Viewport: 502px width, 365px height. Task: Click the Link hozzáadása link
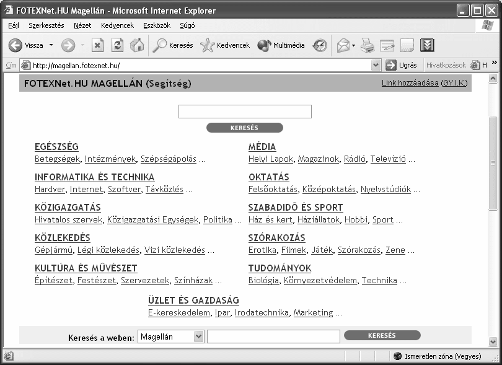pos(410,83)
